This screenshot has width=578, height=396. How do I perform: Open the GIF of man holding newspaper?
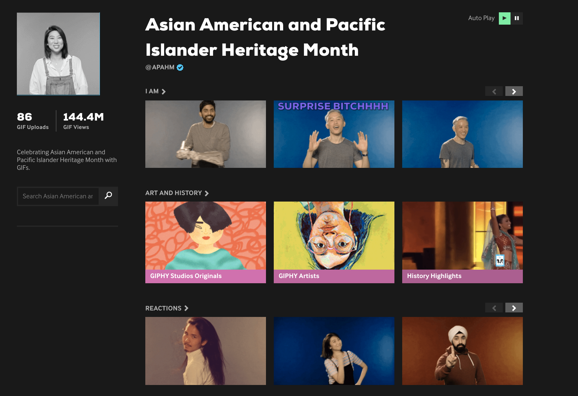point(206,134)
